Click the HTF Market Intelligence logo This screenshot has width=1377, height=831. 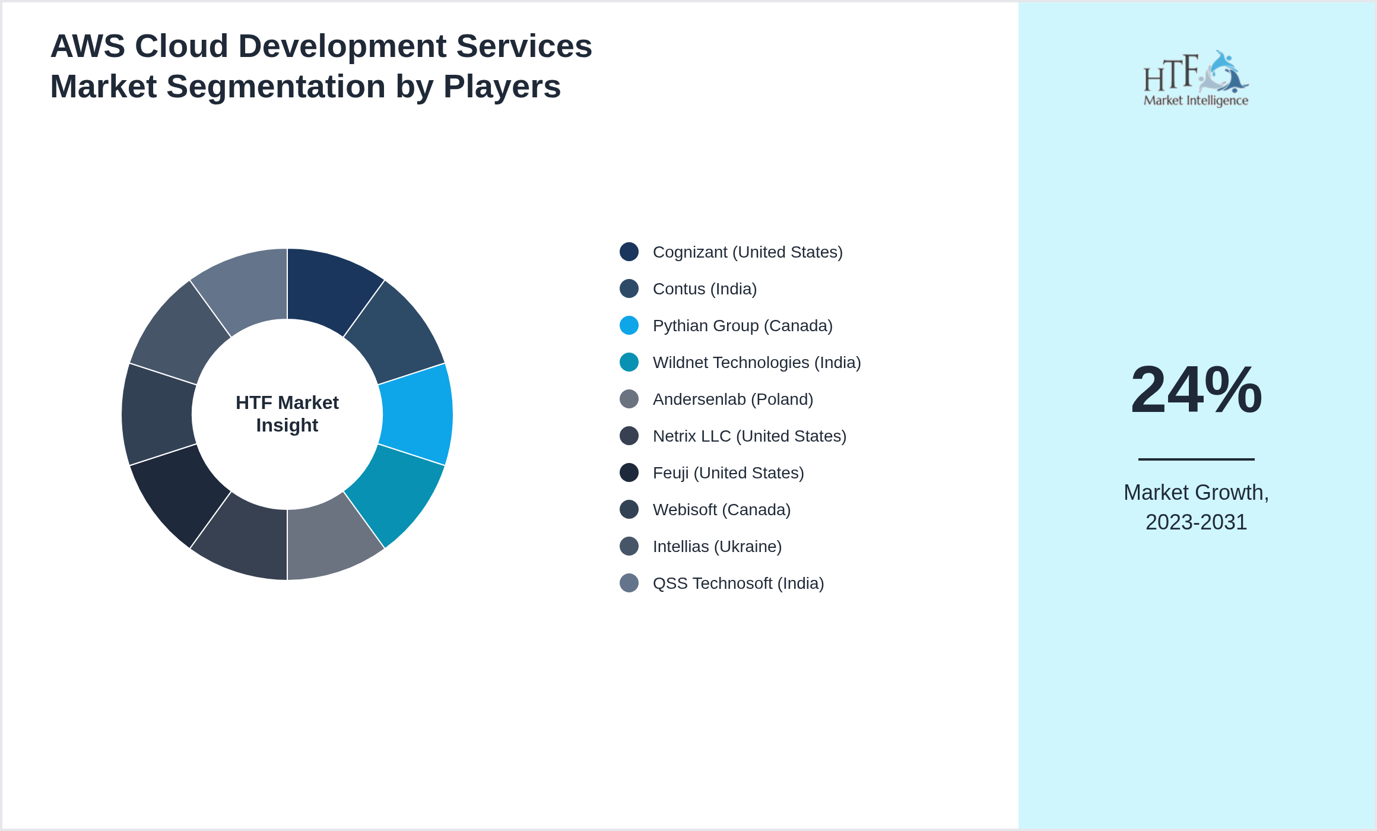(1196, 78)
